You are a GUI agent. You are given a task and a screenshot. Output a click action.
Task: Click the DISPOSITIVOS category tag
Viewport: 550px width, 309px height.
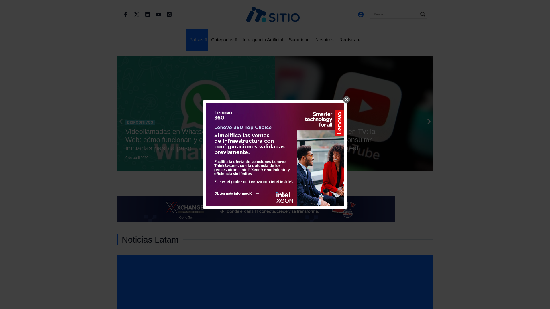140,122
